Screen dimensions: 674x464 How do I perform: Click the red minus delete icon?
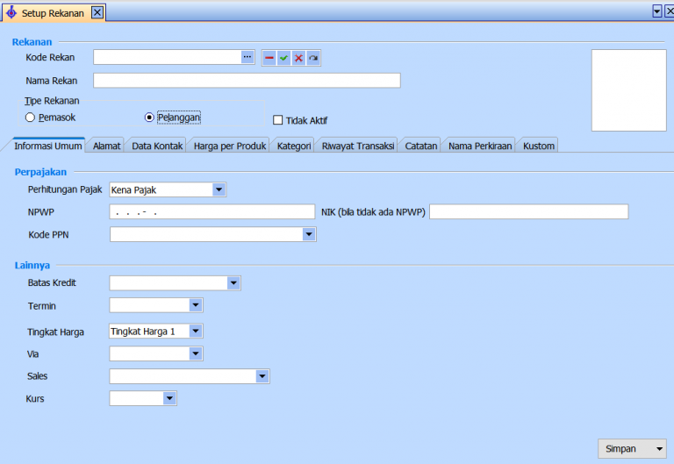[269, 58]
